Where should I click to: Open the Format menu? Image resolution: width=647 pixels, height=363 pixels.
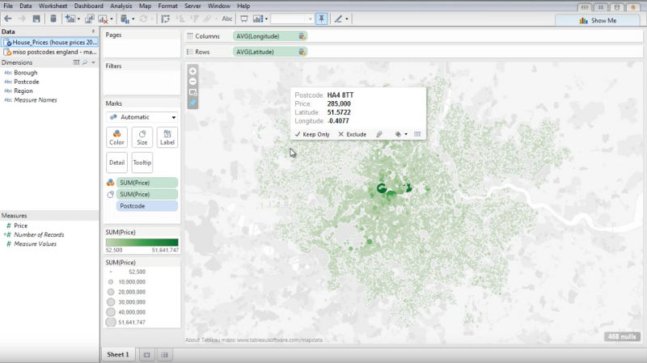[167, 6]
